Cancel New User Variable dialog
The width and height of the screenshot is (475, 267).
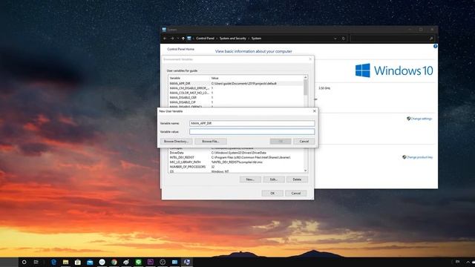[x=304, y=142]
